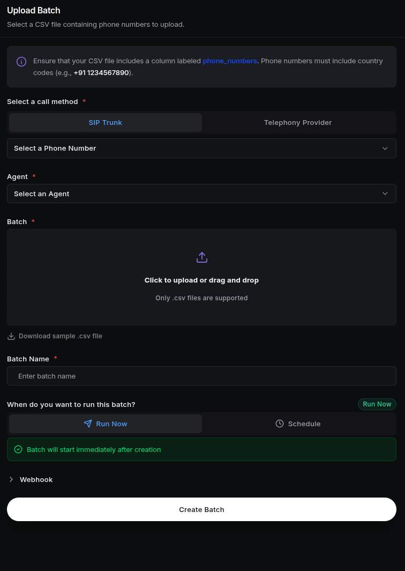Click the CSV upload drop zone
Screen dimensions: 405x571
(x=201, y=277)
